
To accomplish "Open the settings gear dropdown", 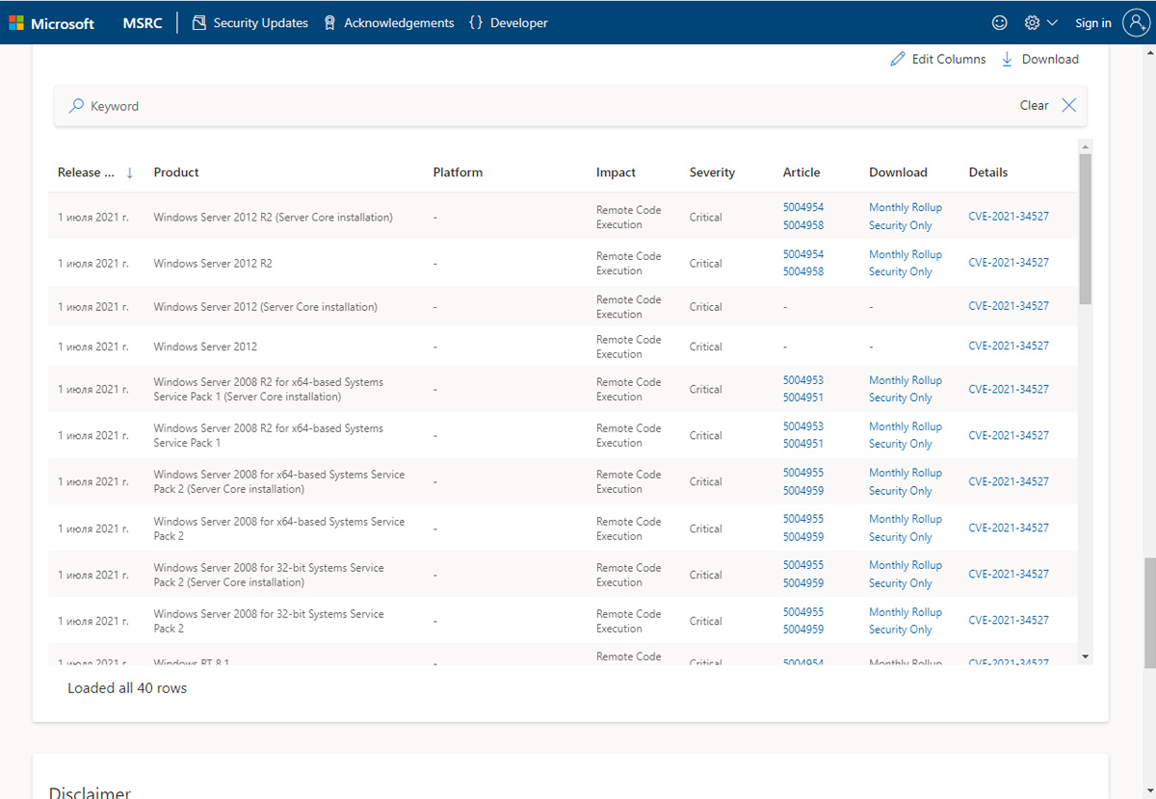I will [1040, 23].
